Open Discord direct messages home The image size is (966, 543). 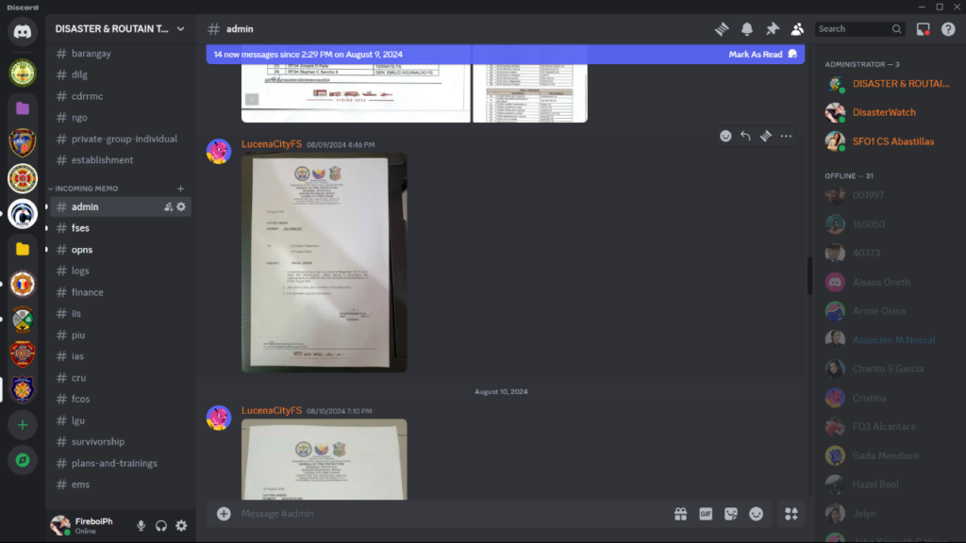[23, 32]
